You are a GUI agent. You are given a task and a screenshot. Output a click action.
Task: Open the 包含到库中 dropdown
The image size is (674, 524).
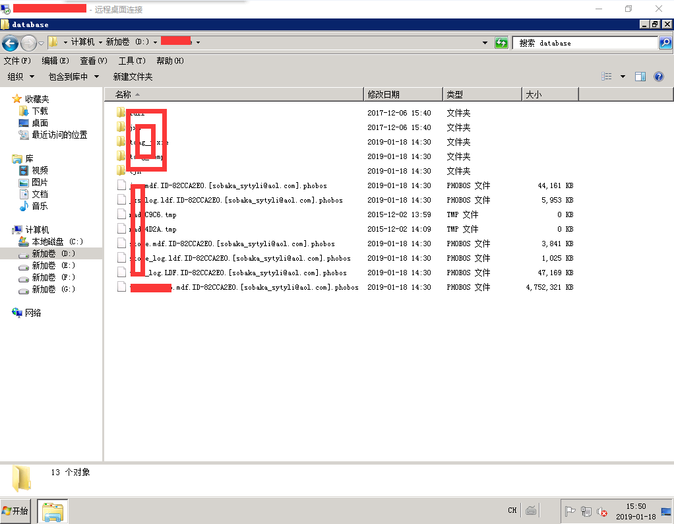click(73, 77)
